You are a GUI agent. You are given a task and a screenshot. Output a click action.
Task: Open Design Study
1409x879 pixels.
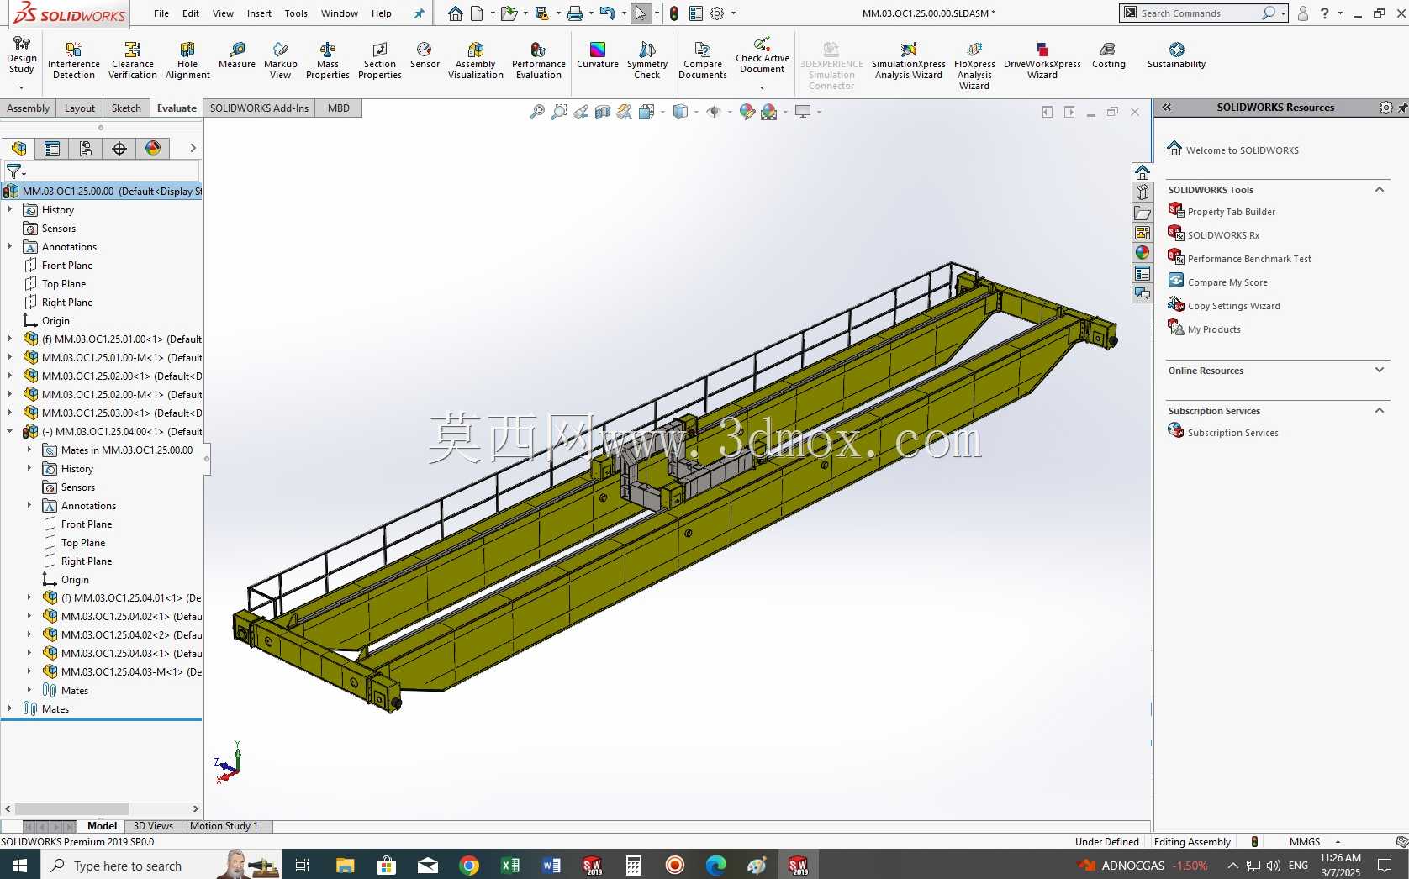pos(22,57)
